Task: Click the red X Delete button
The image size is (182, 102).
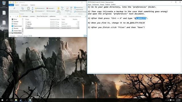Action: (47, 8)
